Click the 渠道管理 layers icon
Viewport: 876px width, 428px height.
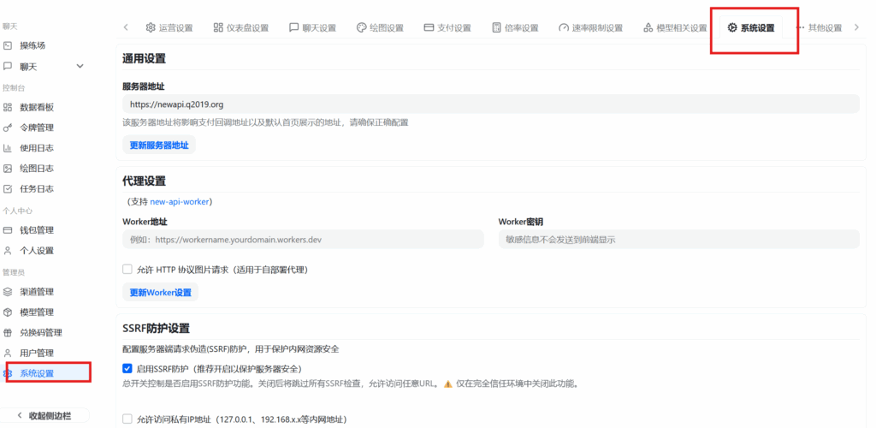coord(8,292)
